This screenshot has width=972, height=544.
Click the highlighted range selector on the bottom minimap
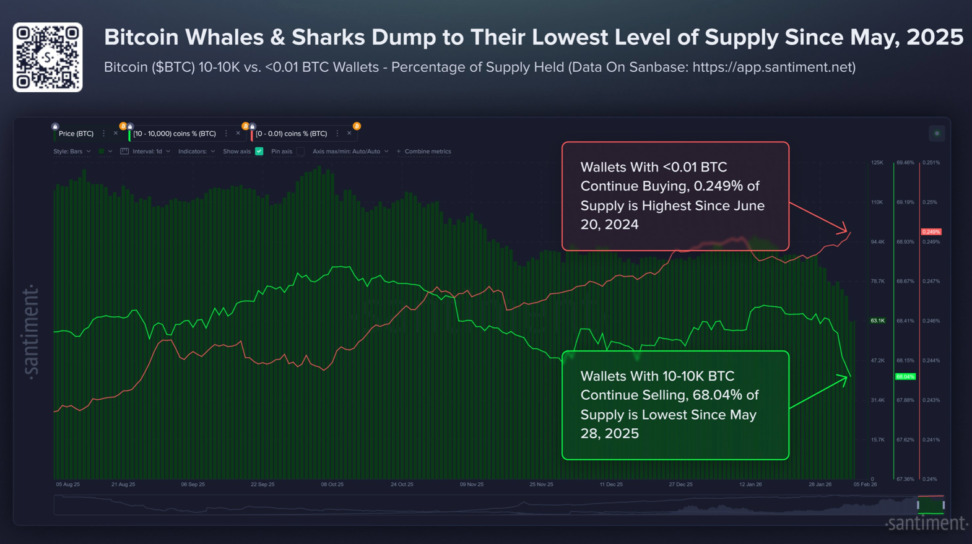coord(931,506)
